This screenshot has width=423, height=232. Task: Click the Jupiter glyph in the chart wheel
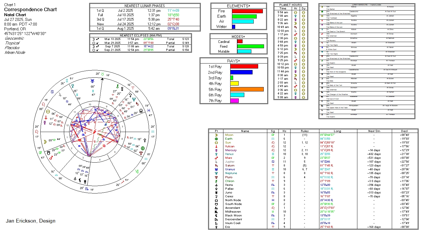click(x=60, y=95)
